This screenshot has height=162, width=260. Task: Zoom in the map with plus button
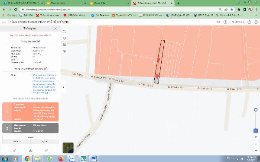pyautogui.click(x=256, y=144)
